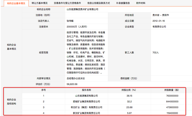Go to the 补录披露信息 tab
The width and height of the screenshot is (192, 116).
click(123, 3)
